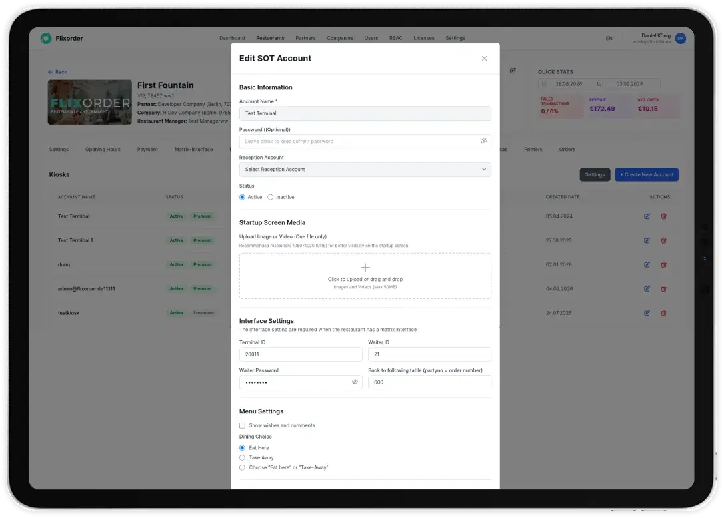Viewport: 724px width, 518px height.
Task: Click the Create New Account button
Action: [647, 175]
